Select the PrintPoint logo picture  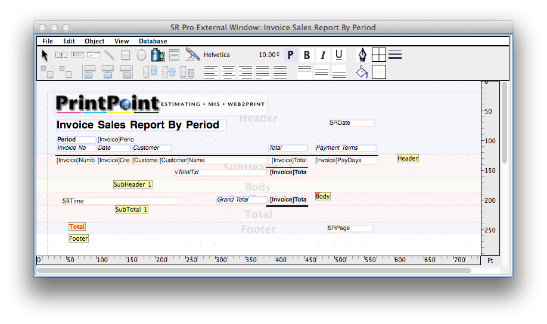(x=161, y=103)
